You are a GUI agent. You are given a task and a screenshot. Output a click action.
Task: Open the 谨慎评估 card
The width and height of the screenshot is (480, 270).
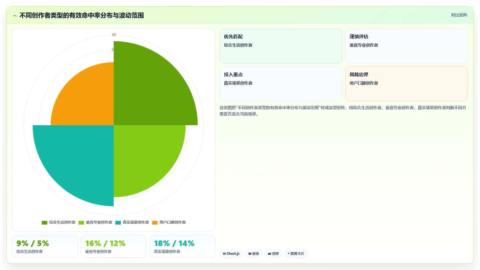(406, 46)
